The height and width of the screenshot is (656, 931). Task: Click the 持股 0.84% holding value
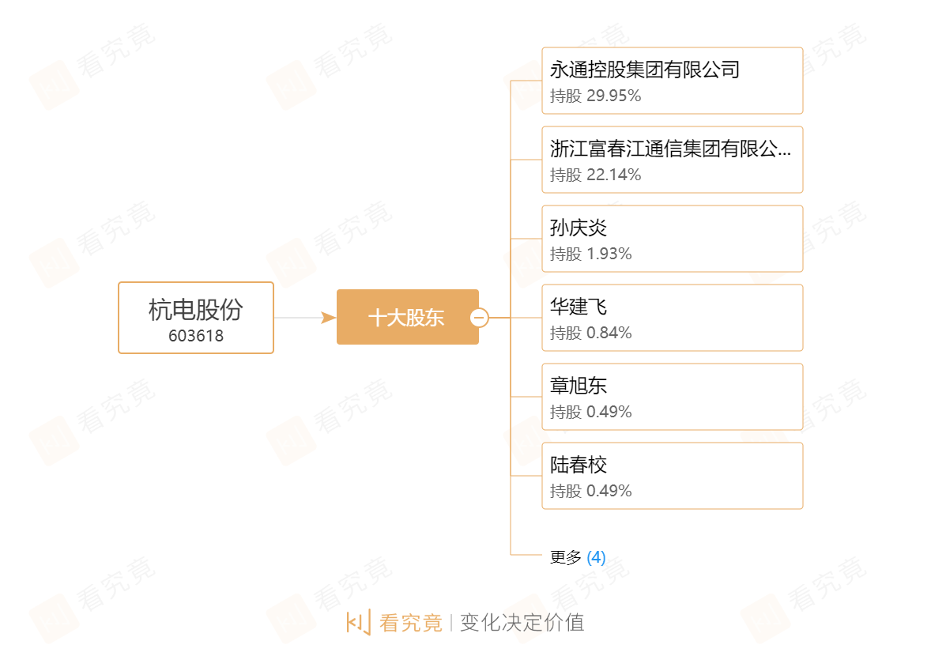click(591, 333)
